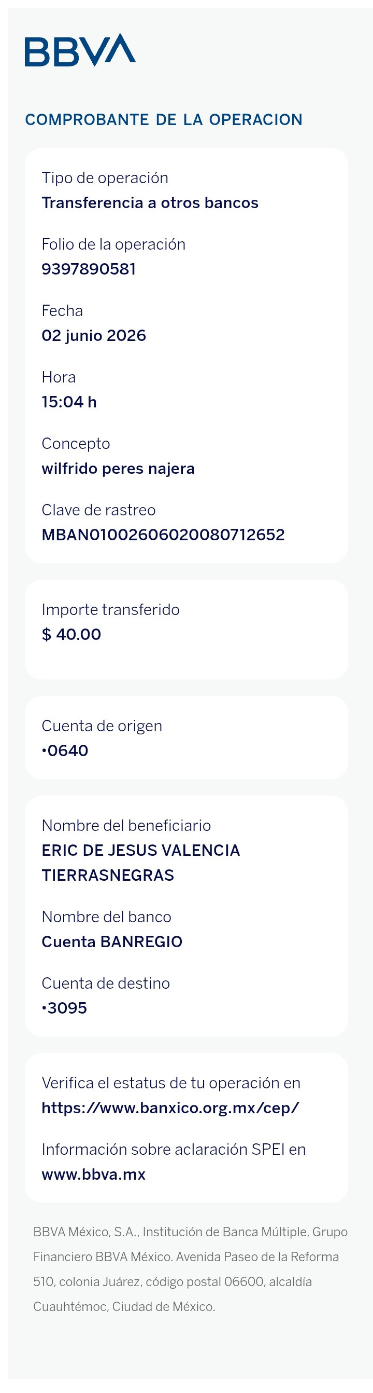Click the bank name Cuenta BANREGIO

pyautogui.click(x=112, y=941)
